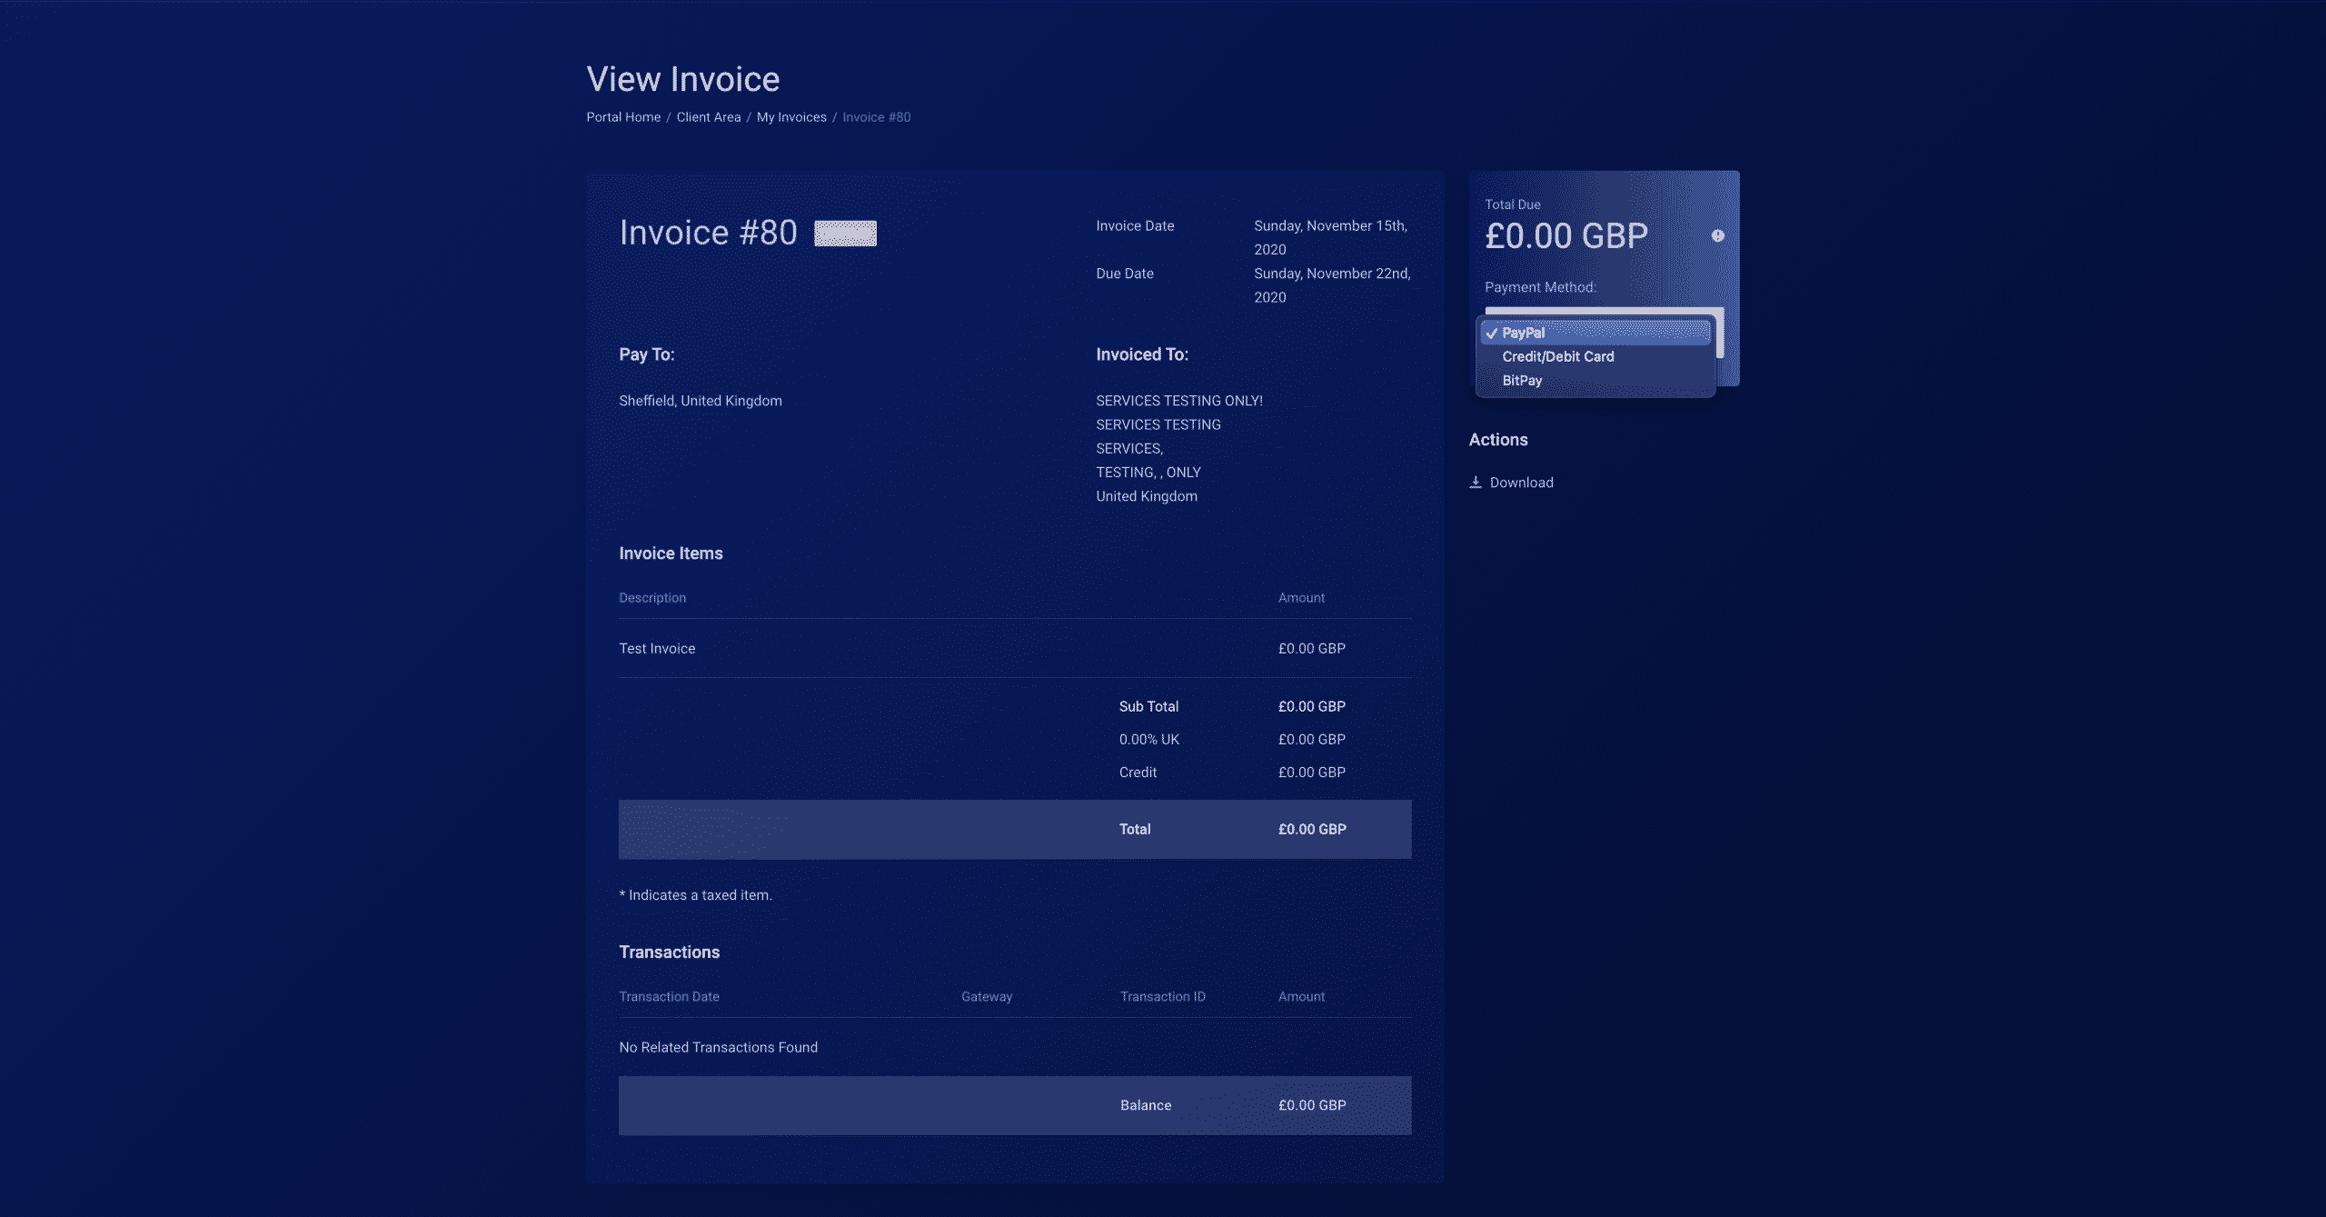Click the large '£0.00 GBP' Total Due amount
The height and width of the screenshot is (1217, 2326).
click(x=1566, y=236)
